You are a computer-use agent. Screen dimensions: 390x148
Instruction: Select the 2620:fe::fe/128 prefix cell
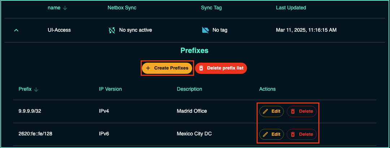click(36, 134)
